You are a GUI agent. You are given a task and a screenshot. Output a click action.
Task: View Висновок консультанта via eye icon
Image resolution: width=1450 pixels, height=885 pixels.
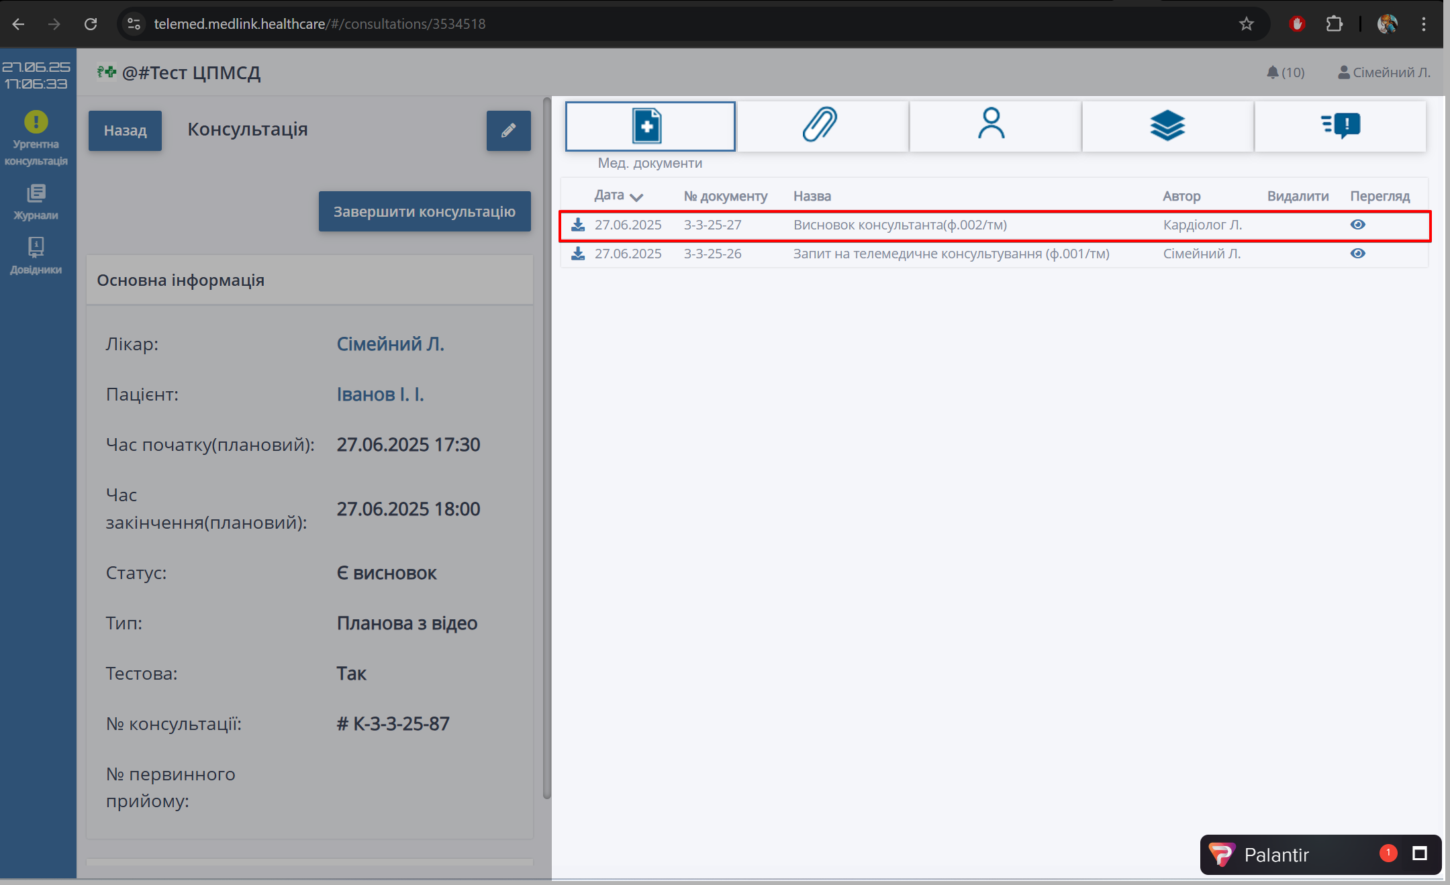[1357, 225]
